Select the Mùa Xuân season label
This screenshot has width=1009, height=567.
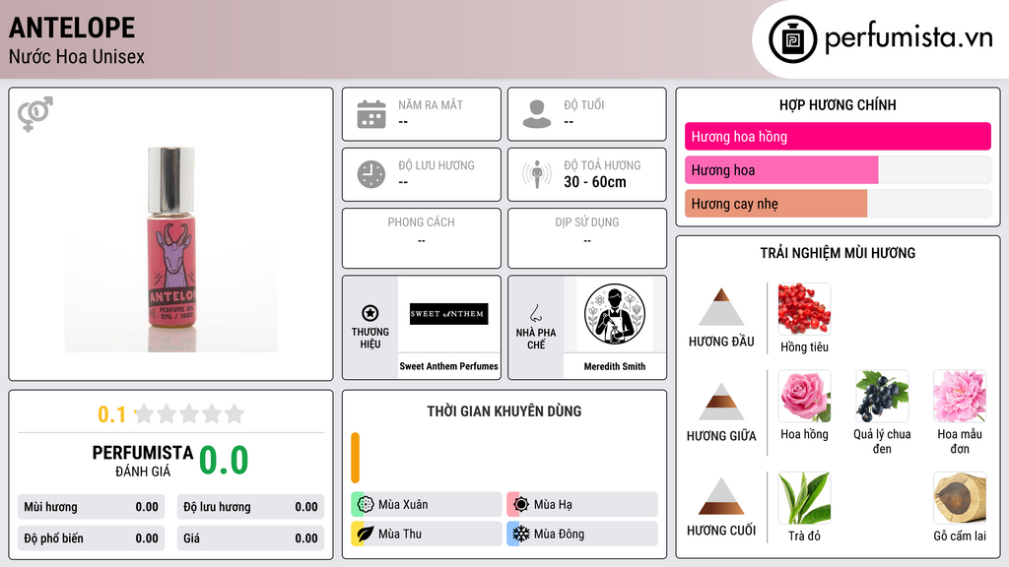403,505
